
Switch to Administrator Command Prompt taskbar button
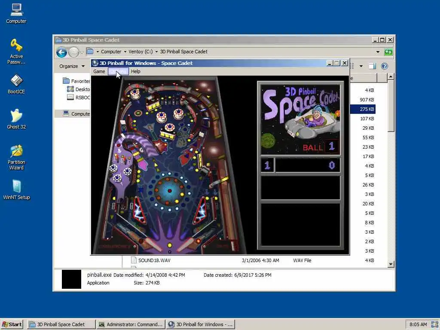(x=131, y=324)
